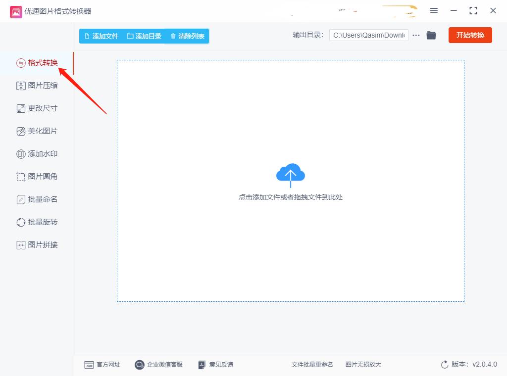
Task: Switch to the 格式转换 tab
Action: pyautogui.click(x=37, y=63)
